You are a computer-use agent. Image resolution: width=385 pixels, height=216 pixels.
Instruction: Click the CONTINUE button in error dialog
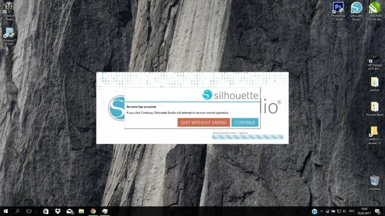pyautogui.click(x=245, y=122)
